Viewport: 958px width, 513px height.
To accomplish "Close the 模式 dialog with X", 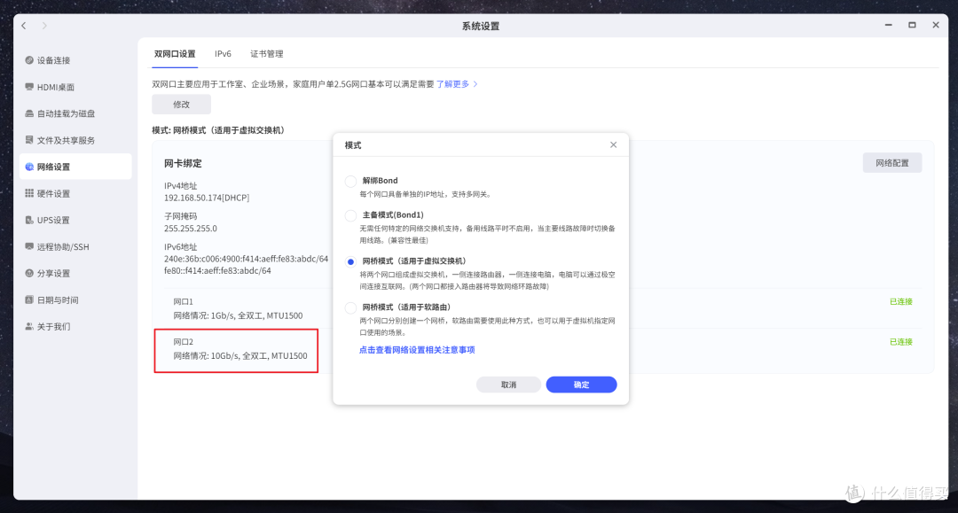I will pyautogui.click(x=614, y=144).
